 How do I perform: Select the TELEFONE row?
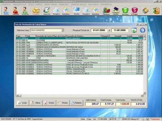pyautogui.click(x=80, y=40)
